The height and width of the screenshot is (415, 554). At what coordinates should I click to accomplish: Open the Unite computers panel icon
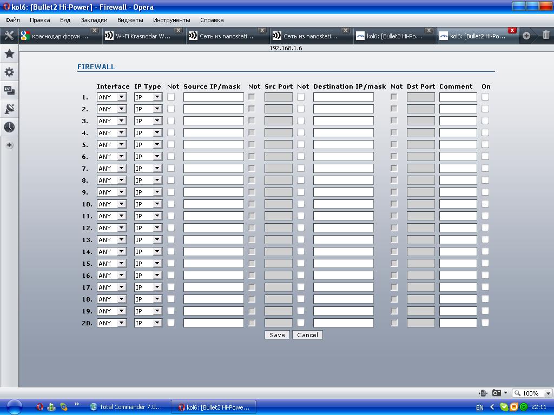coord(9,90)
